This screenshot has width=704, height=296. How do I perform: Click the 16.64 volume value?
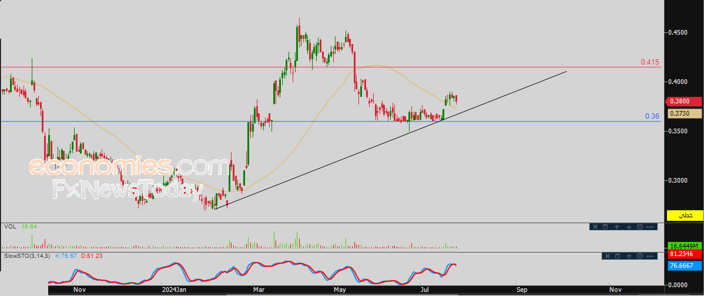(29, 227)
